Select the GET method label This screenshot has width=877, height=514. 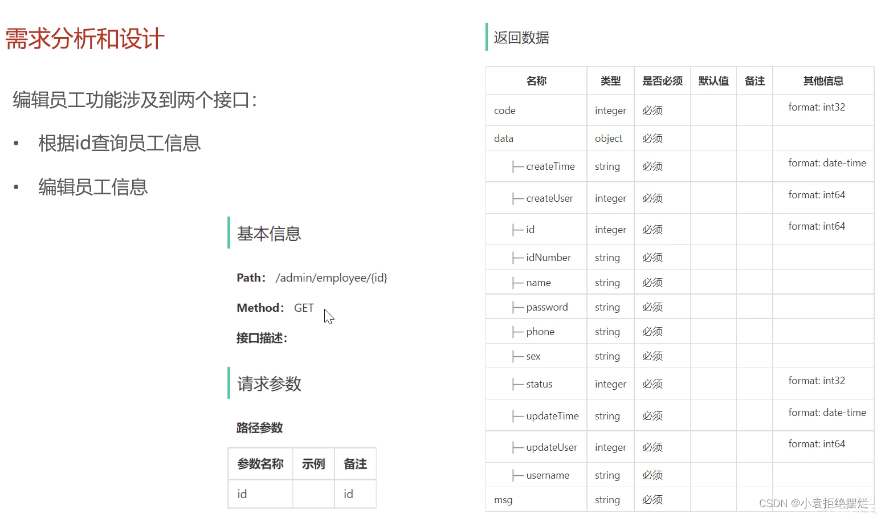click(x=303, y=308)
